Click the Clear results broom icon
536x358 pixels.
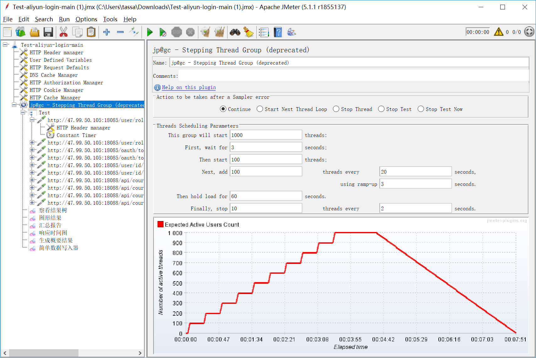[x=205, y=32]
